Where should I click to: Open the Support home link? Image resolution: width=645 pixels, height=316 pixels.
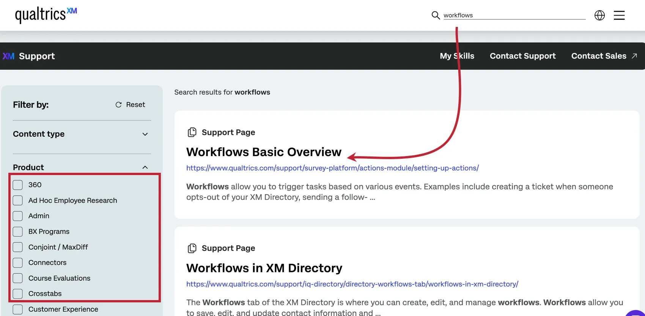37,56
